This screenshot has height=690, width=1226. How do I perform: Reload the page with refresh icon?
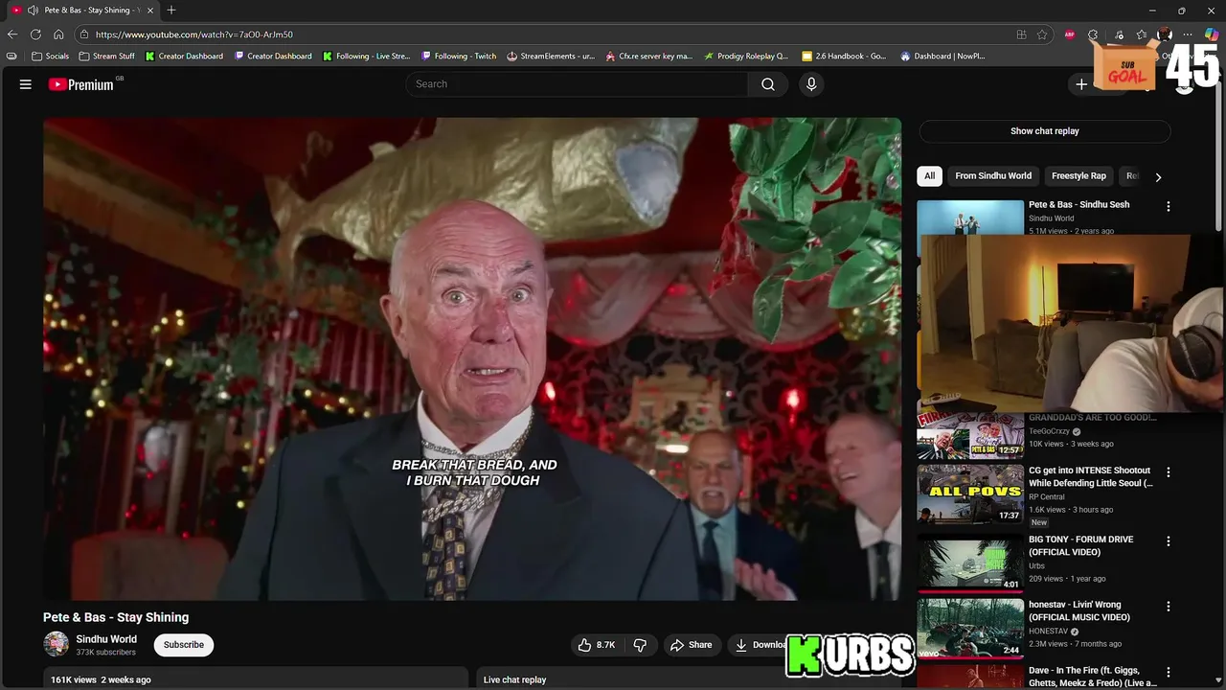click(35, 34)
